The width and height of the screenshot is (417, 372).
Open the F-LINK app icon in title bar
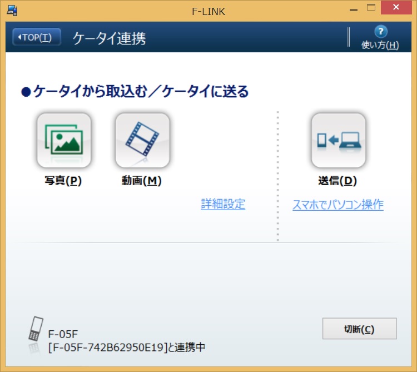coord(12,8)
